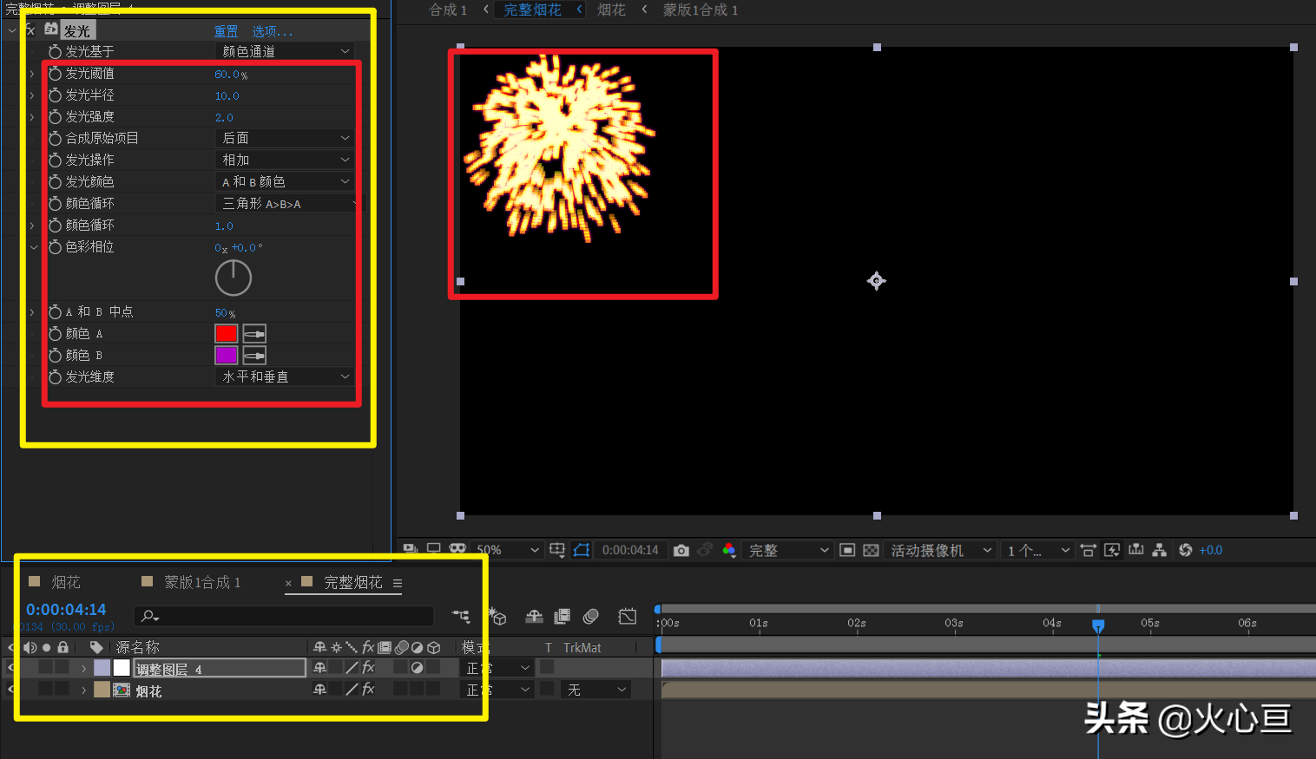
Task: Click the Draft 3D icon in timeline
Action: 498,616
